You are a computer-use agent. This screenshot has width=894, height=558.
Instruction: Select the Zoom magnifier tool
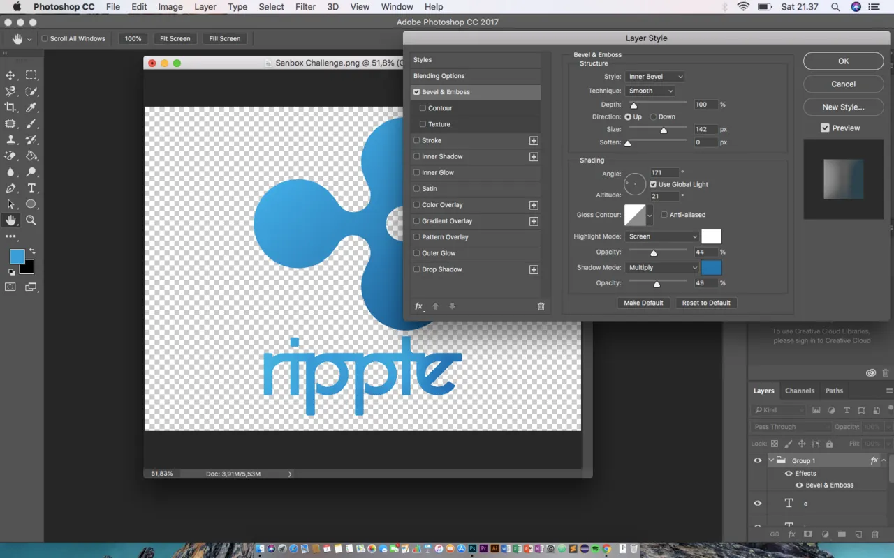pyautogui.click(x=31, y=220)
